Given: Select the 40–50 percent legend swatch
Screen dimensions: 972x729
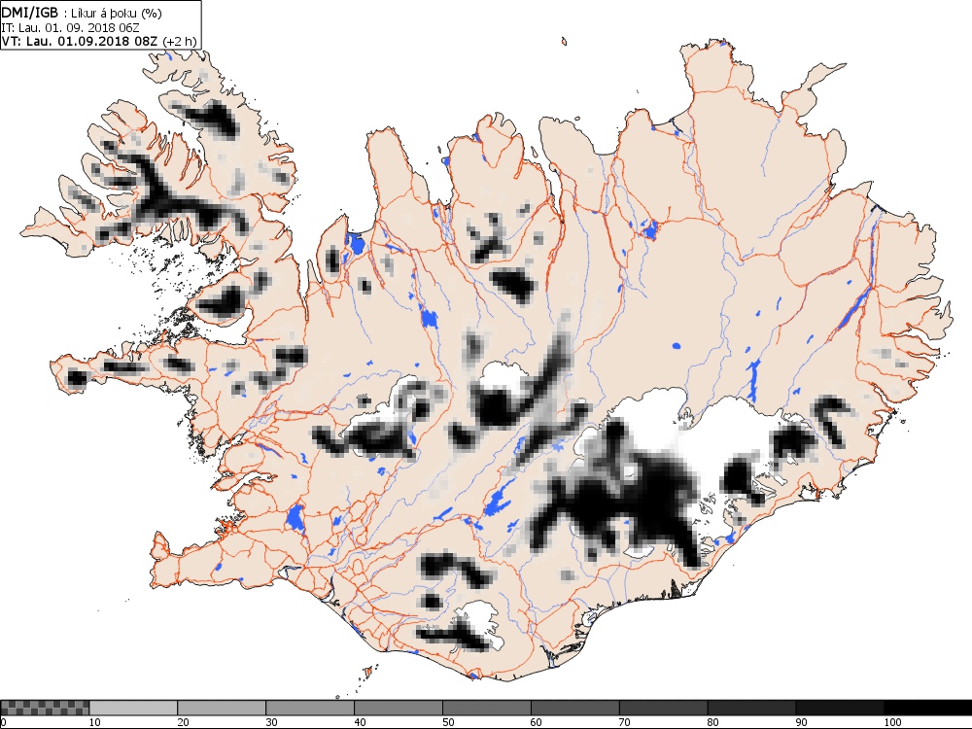Looking at the screenshot, I should point(398,708).
